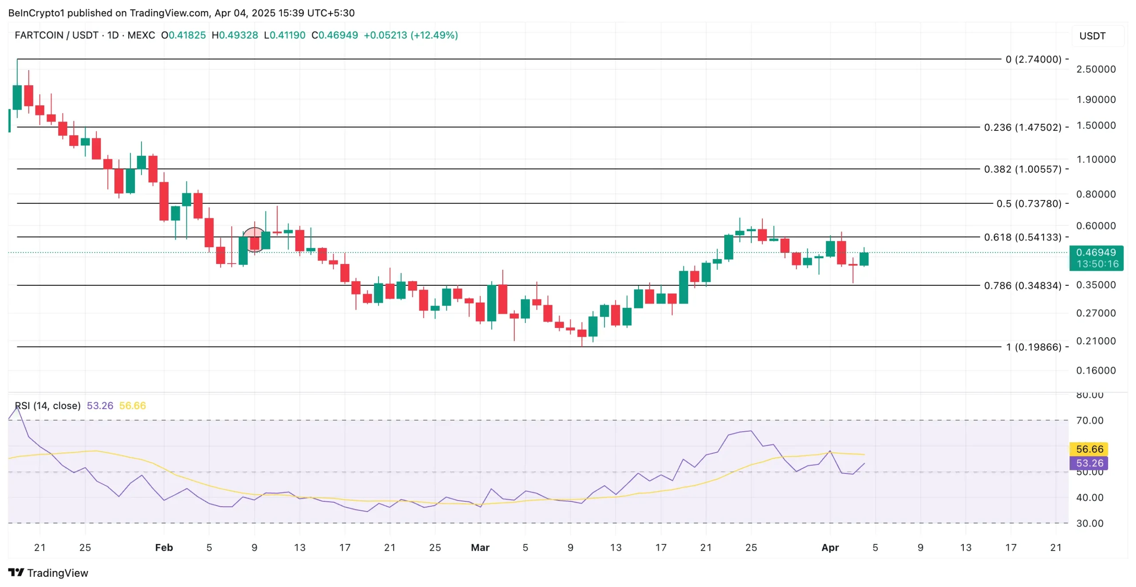This screenshot has height=587, width=1136.
Task: Click the 0.236 (1.47502) Fibonacci level label
Action: tap(1022, 127)
